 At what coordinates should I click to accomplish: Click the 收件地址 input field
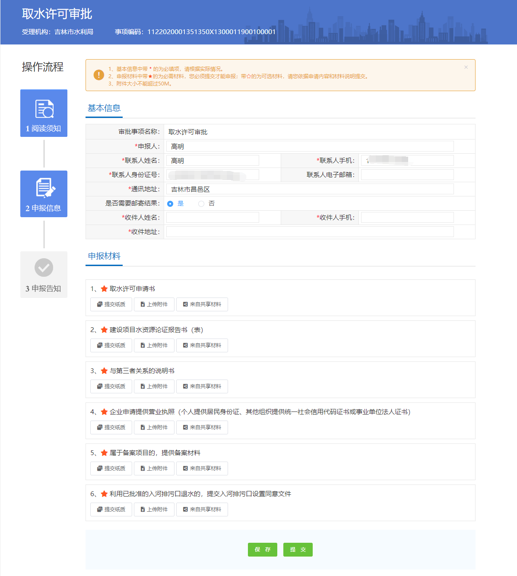coord(310,231)
